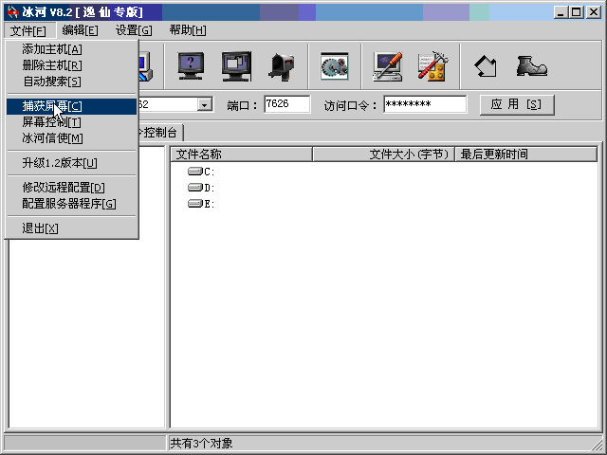607x455 pixels.
Task: Switch to the 命令控制台 tab
Action: point(160,133)
